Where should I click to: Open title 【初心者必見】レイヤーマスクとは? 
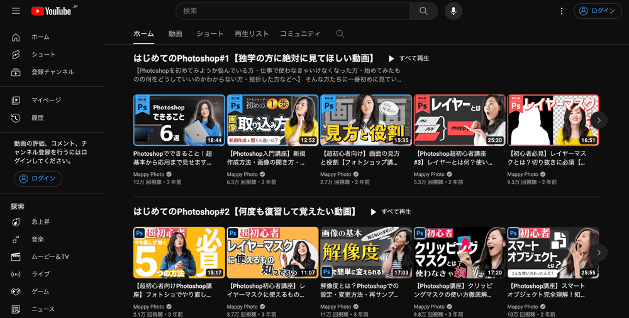click(x=547, y=158)
